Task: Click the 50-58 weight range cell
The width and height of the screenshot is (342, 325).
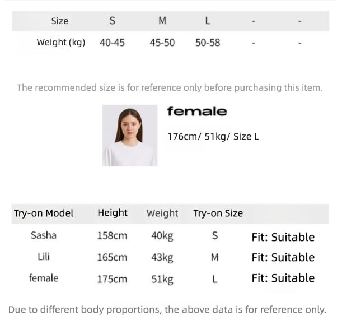Action: (x=208, y=42)
